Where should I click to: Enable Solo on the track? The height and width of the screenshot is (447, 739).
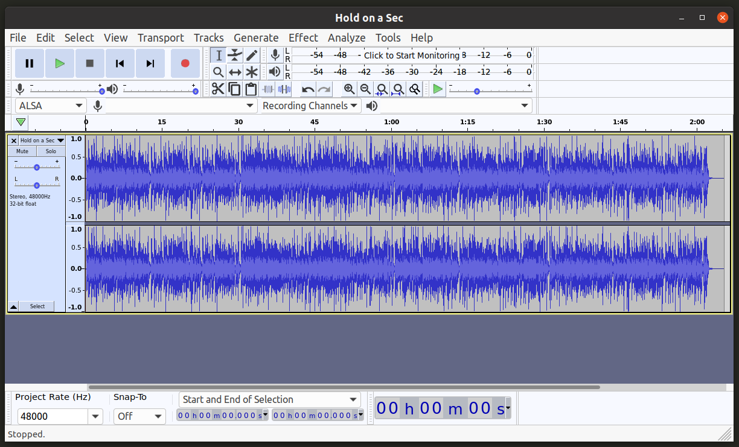(x=50, y=151)
